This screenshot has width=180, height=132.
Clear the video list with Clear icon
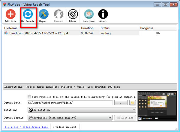click(73, 14)
